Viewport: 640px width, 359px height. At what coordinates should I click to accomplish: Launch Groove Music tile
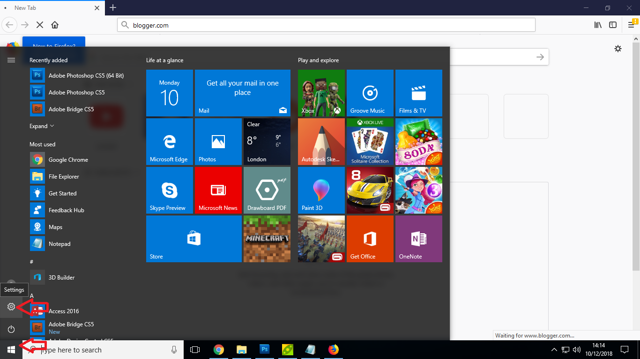[370, 93]
